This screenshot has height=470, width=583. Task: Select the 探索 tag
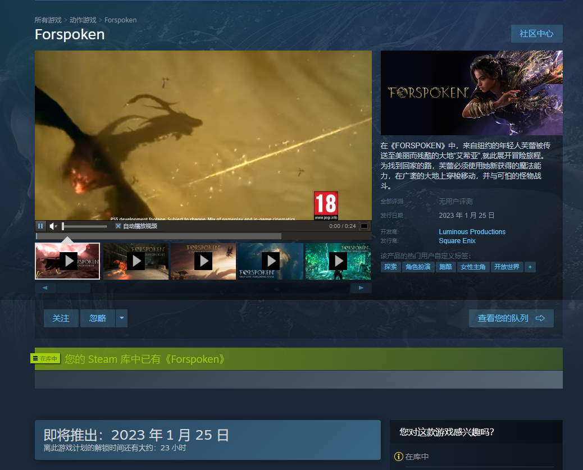tap(390, 267)
